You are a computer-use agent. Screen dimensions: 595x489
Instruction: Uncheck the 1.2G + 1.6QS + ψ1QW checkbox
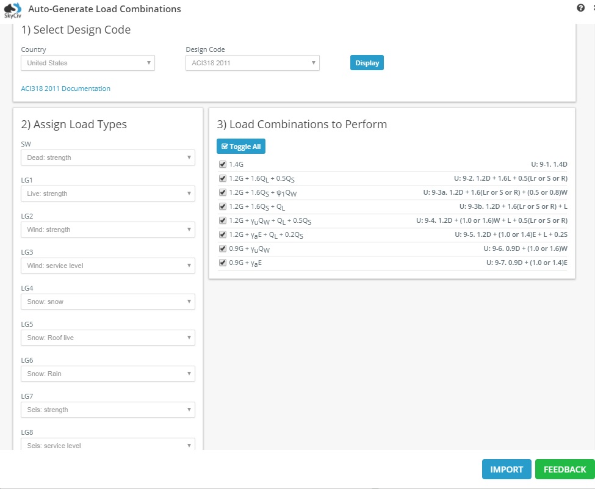(223, 192)
